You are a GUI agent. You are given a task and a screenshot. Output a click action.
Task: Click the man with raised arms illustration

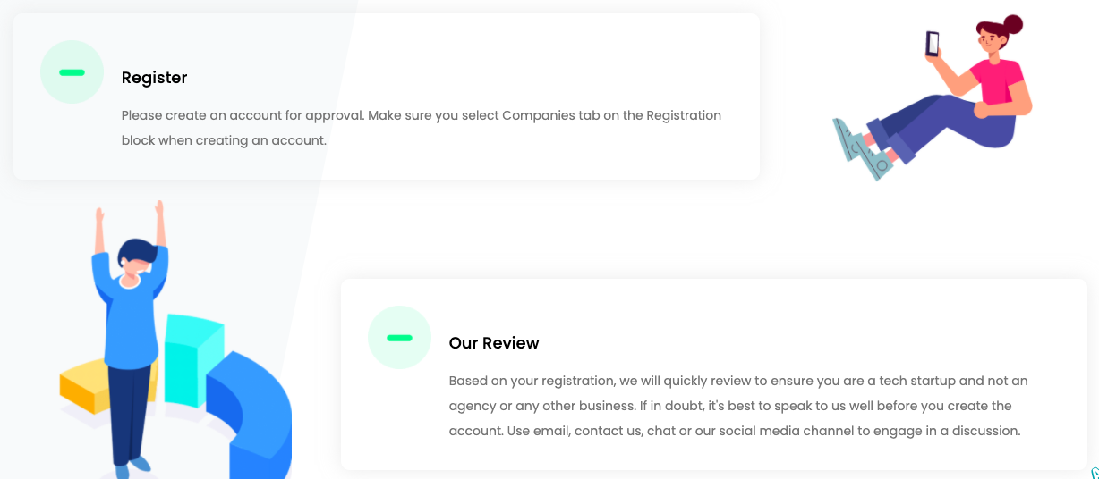click(x=131, y=331)
